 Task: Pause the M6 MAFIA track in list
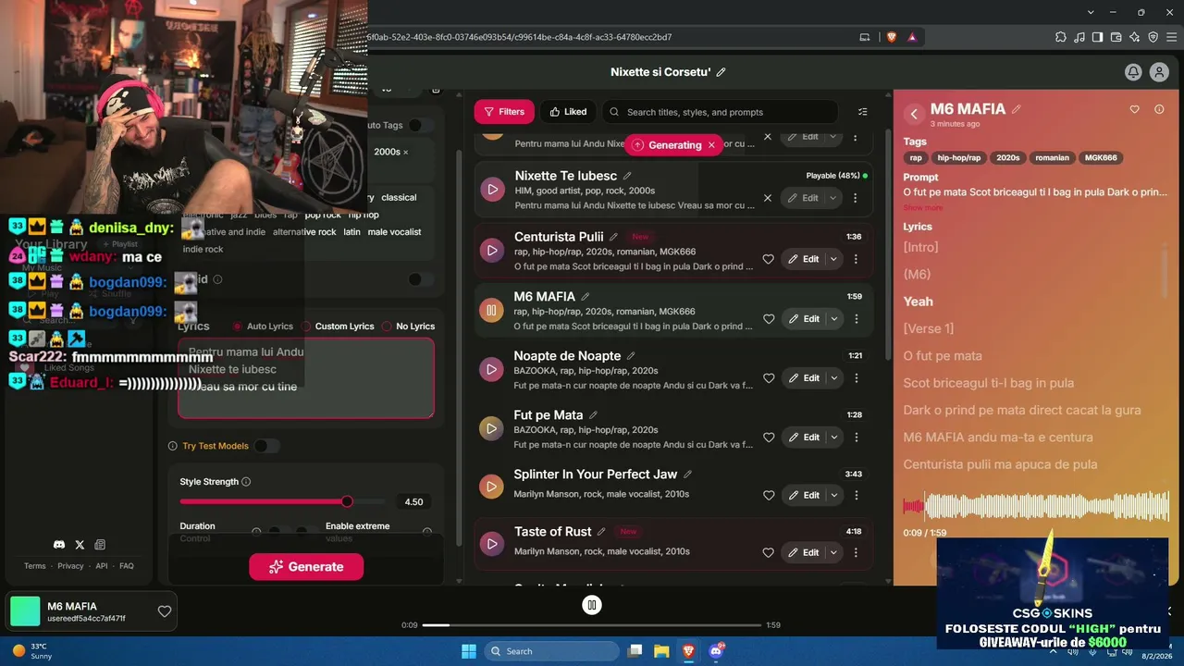point(492,310)
